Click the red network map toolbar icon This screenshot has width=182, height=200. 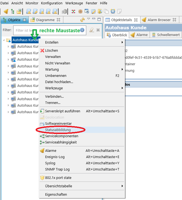point(73,11)
